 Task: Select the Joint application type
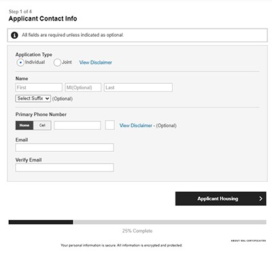tap(57, 63)
